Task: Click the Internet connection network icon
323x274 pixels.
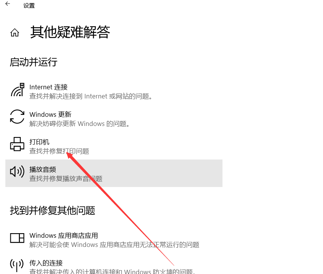Action: tap(18, 90)
